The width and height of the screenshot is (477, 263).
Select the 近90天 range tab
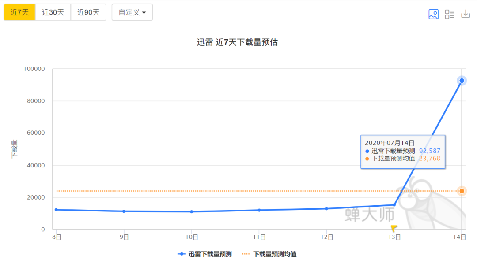point(88,12)
